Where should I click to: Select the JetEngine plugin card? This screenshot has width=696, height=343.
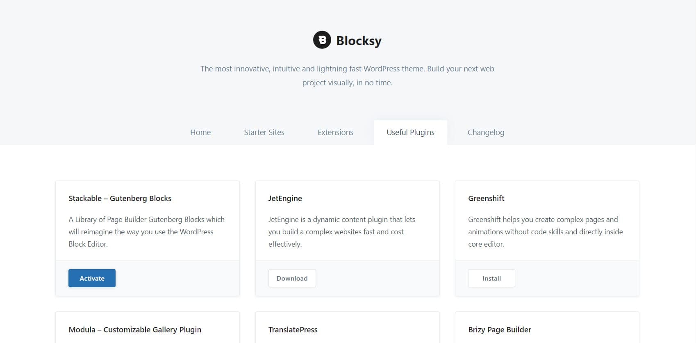tap(347, 238)
